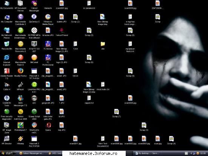The image size is (208, 156).
Task: Launch Adobe Reader 7.0
Action: [x=7, y=74]
